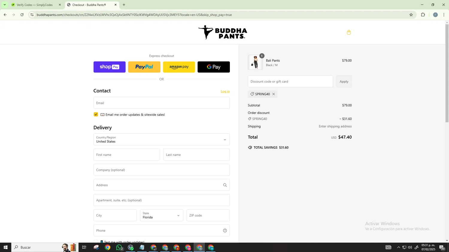Image resolution: width=449 pixels, height=252 pixels.
Task: Close the Verify Codes — SimplyCodes tab
Action: 60,5
